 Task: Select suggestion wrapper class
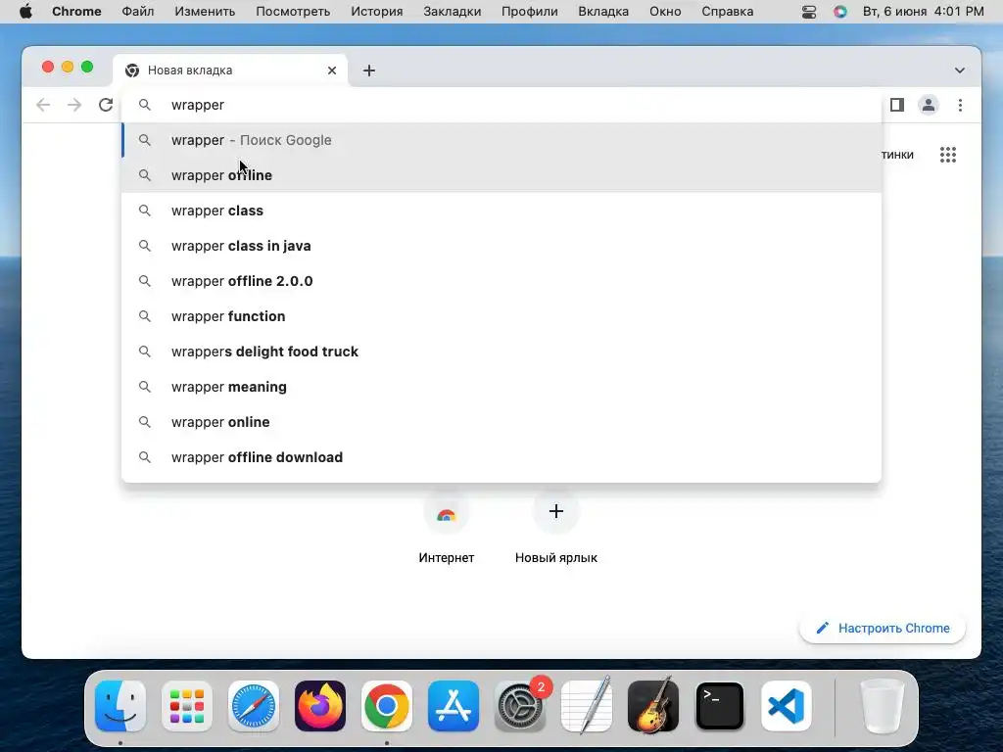(x=501, y=211)
